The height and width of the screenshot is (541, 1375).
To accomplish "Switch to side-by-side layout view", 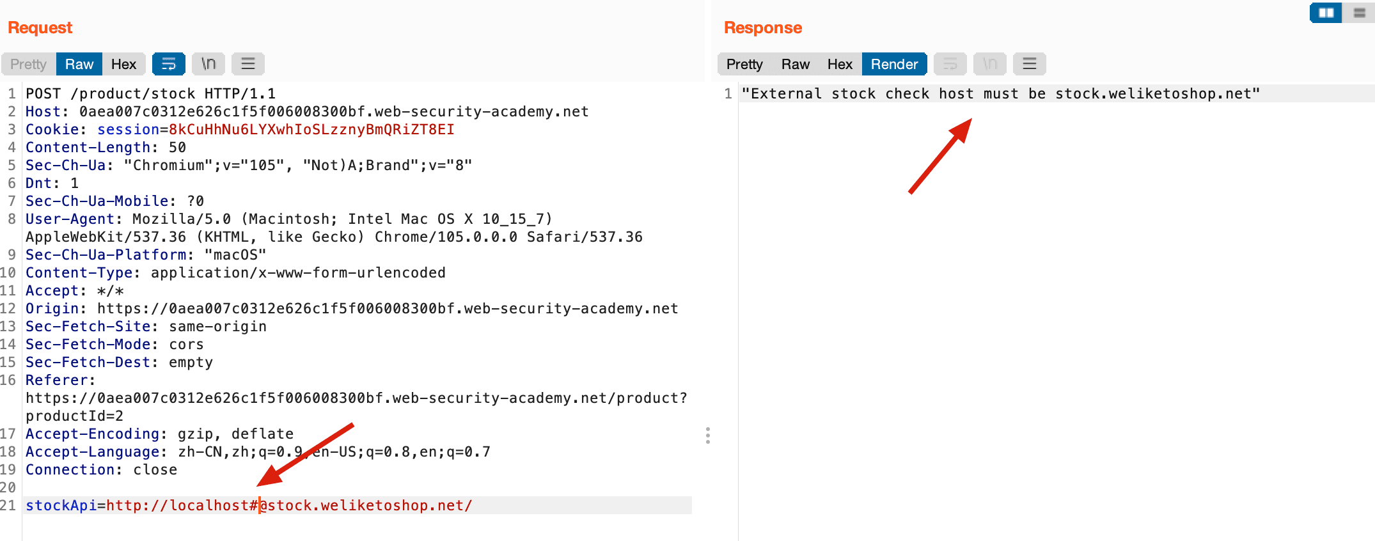I will 1326,13.
